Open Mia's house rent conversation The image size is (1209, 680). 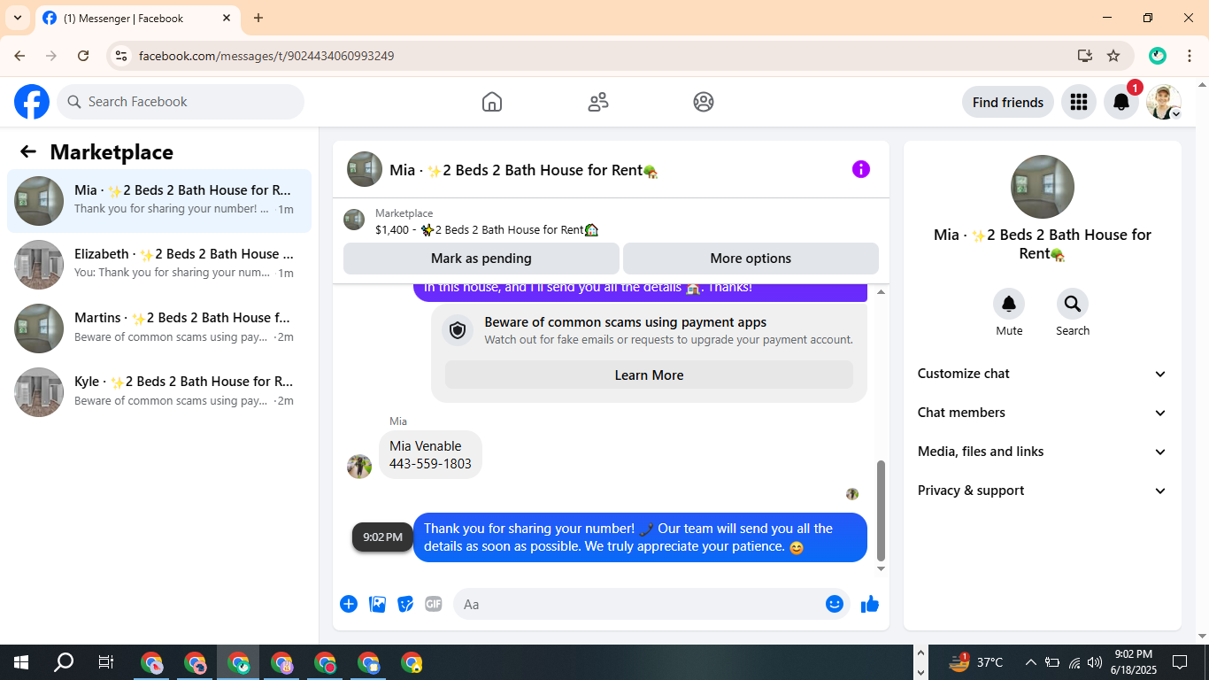159,201
